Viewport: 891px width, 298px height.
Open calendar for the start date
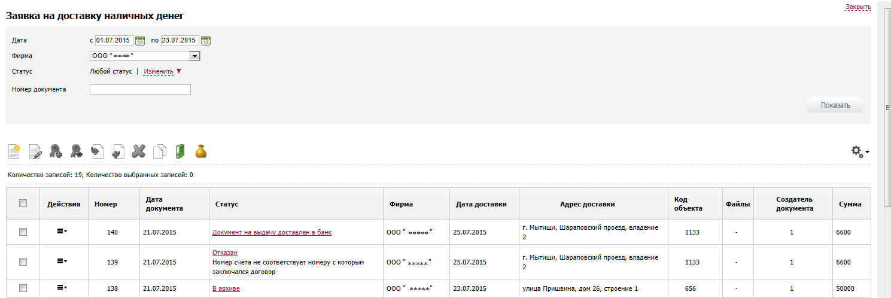(x=140, y=41)
